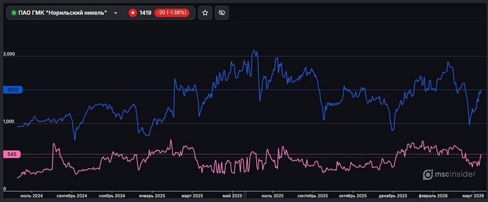Expand the chevron next to Норильский никель
488x202 pixels.
[x=116, y=13]
